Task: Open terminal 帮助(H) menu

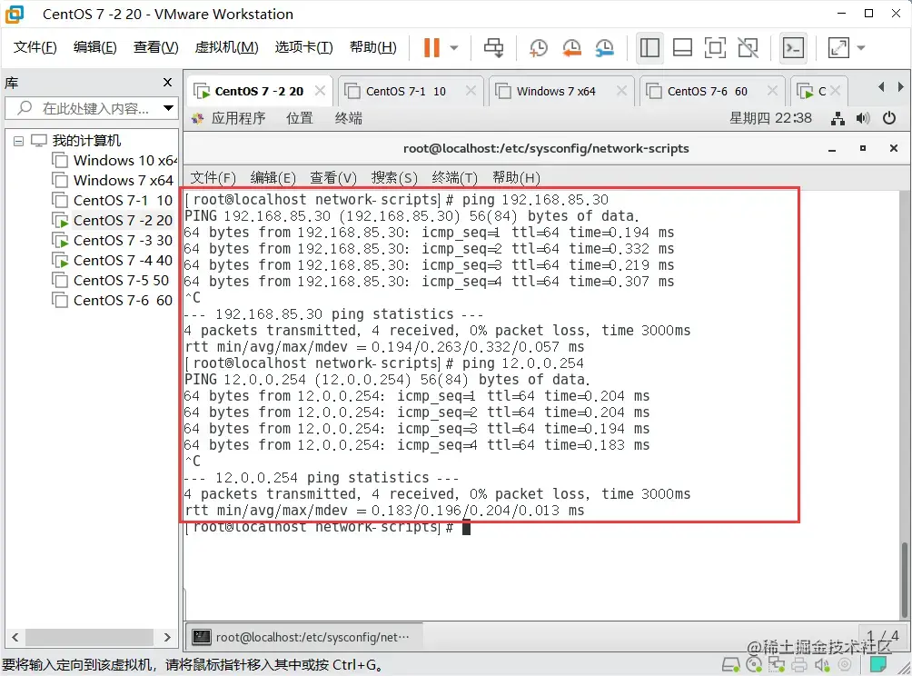Action: point(516,177)
